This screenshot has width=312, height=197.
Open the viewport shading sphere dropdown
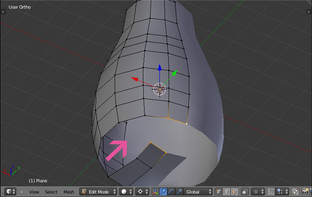pos(126,192)
